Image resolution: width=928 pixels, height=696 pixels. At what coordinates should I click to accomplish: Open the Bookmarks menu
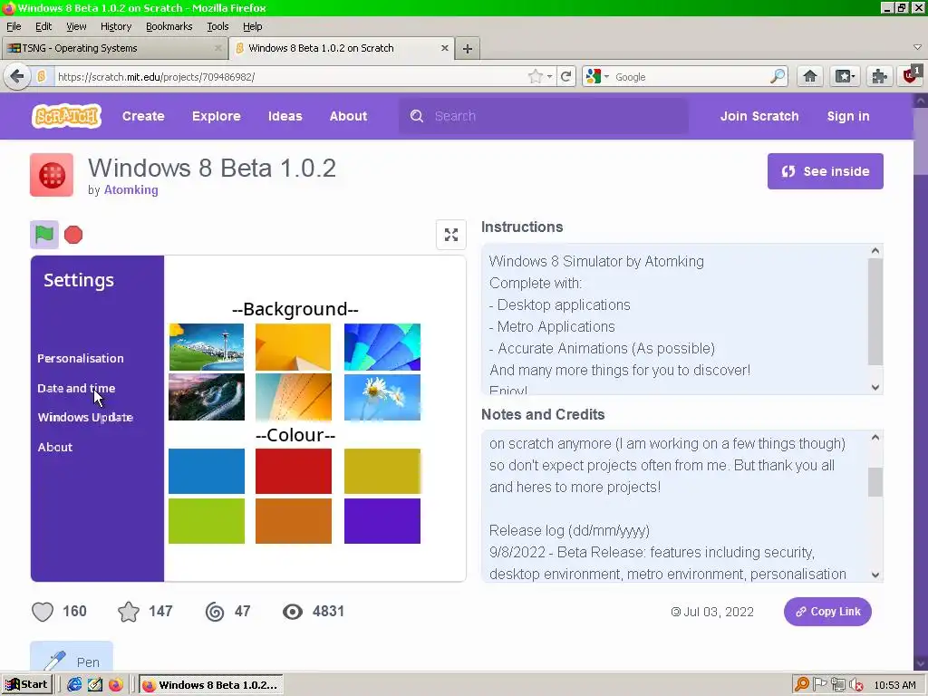(x=169, y=26)
